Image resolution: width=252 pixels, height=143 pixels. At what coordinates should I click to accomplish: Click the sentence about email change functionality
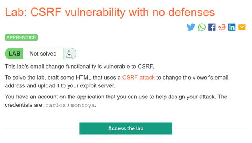[80, 66]
